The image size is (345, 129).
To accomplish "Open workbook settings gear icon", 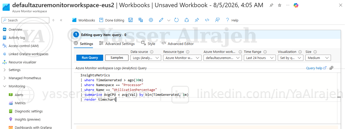I will (151, 20).
